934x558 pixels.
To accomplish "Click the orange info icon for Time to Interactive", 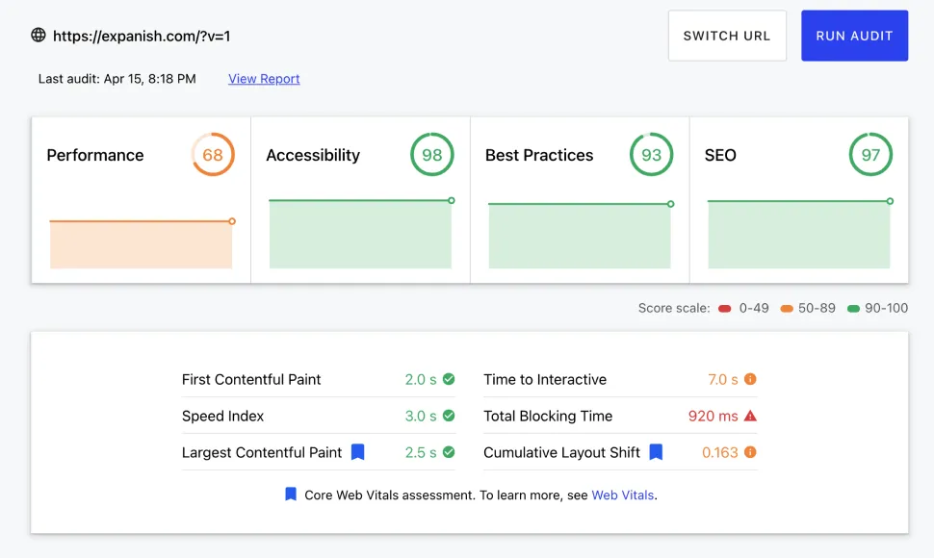I will click(x=750, y=379).
